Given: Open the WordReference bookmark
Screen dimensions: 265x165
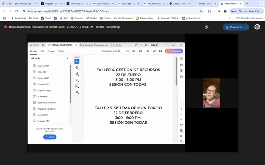Looking at the screenshot, I should coord(124,18).
